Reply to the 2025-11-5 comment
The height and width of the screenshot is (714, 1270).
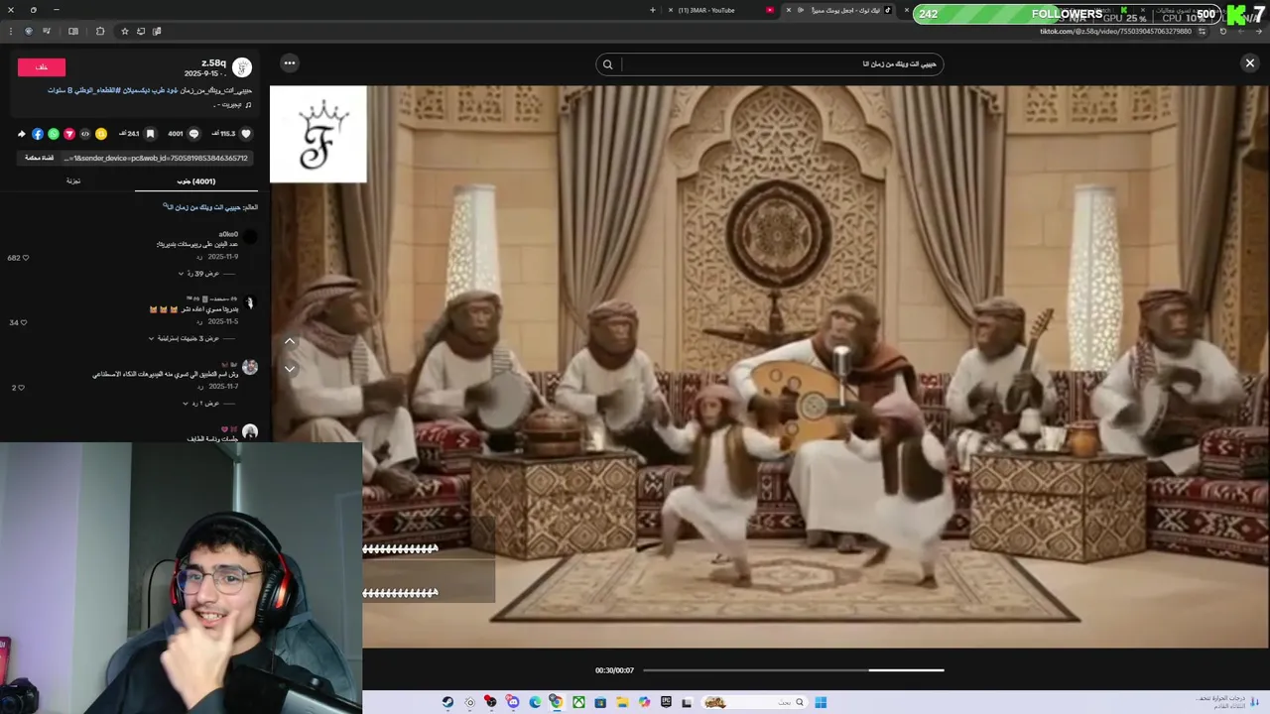(199, 322)
